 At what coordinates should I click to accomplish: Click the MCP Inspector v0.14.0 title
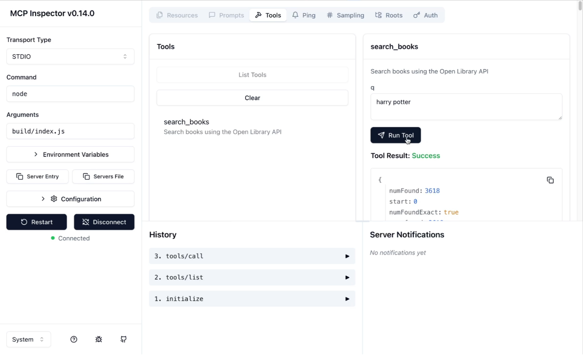coord(52,13)
